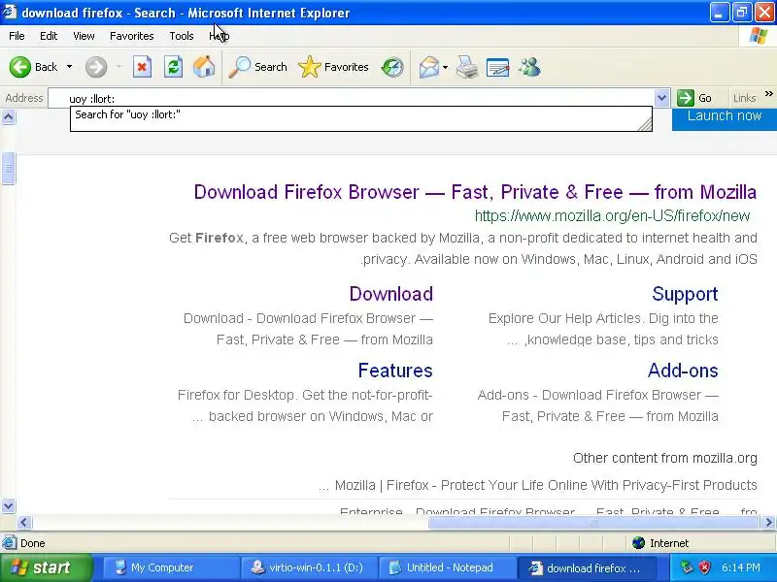777x582 pixels.
Task: Open the Search pane with magnifier icon
Action: point(257,67)
